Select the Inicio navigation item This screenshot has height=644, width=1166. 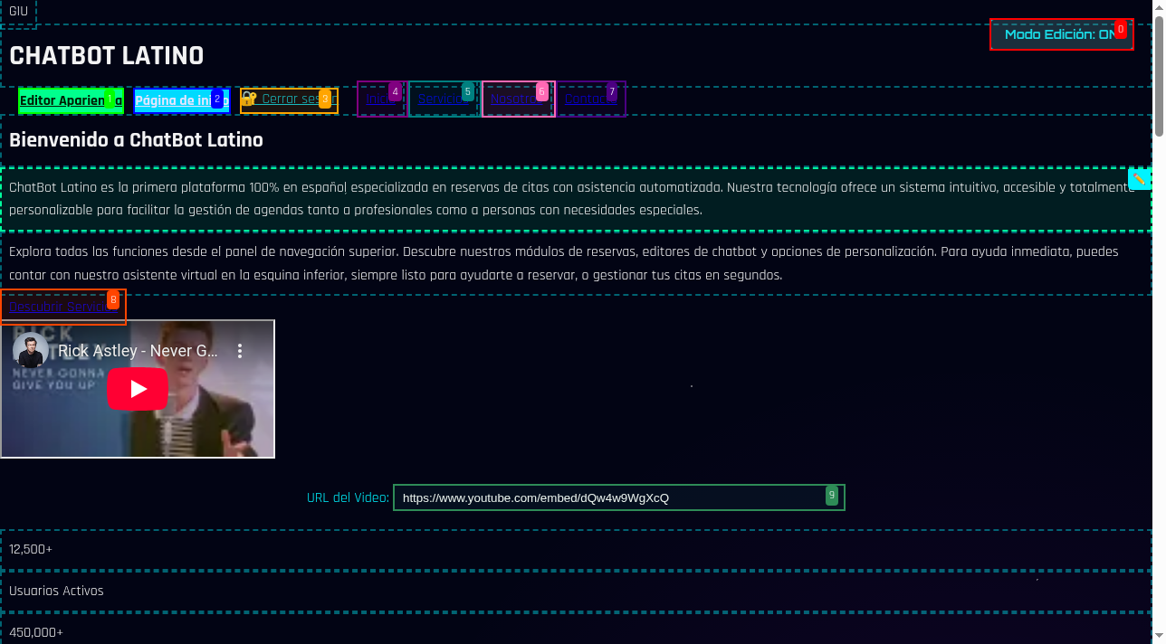pyautogui.click(x=378, y=99)
